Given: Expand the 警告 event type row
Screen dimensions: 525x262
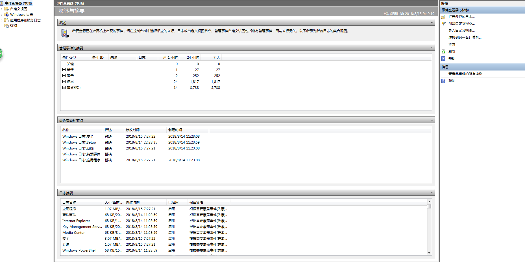Looking at the screenshot, I should pyautogui.click(x=64, y=76).
